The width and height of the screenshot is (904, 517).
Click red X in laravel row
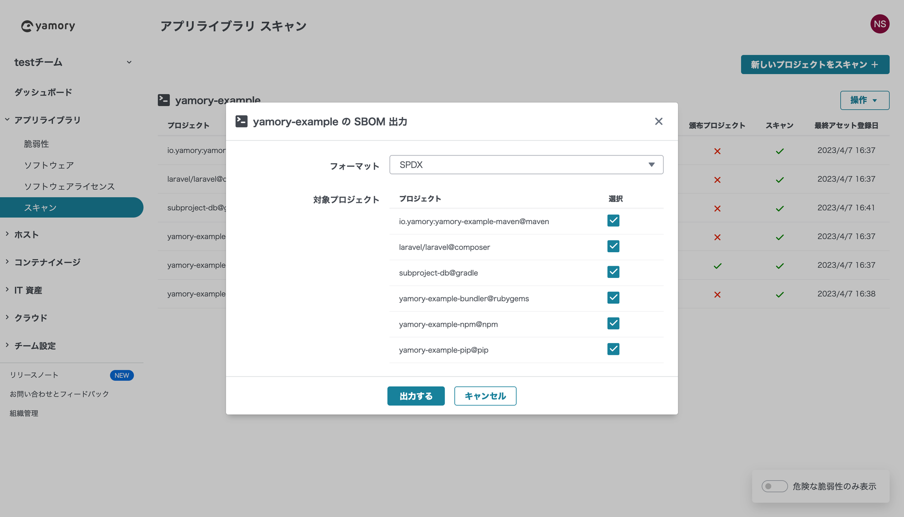tap(717, 180)
